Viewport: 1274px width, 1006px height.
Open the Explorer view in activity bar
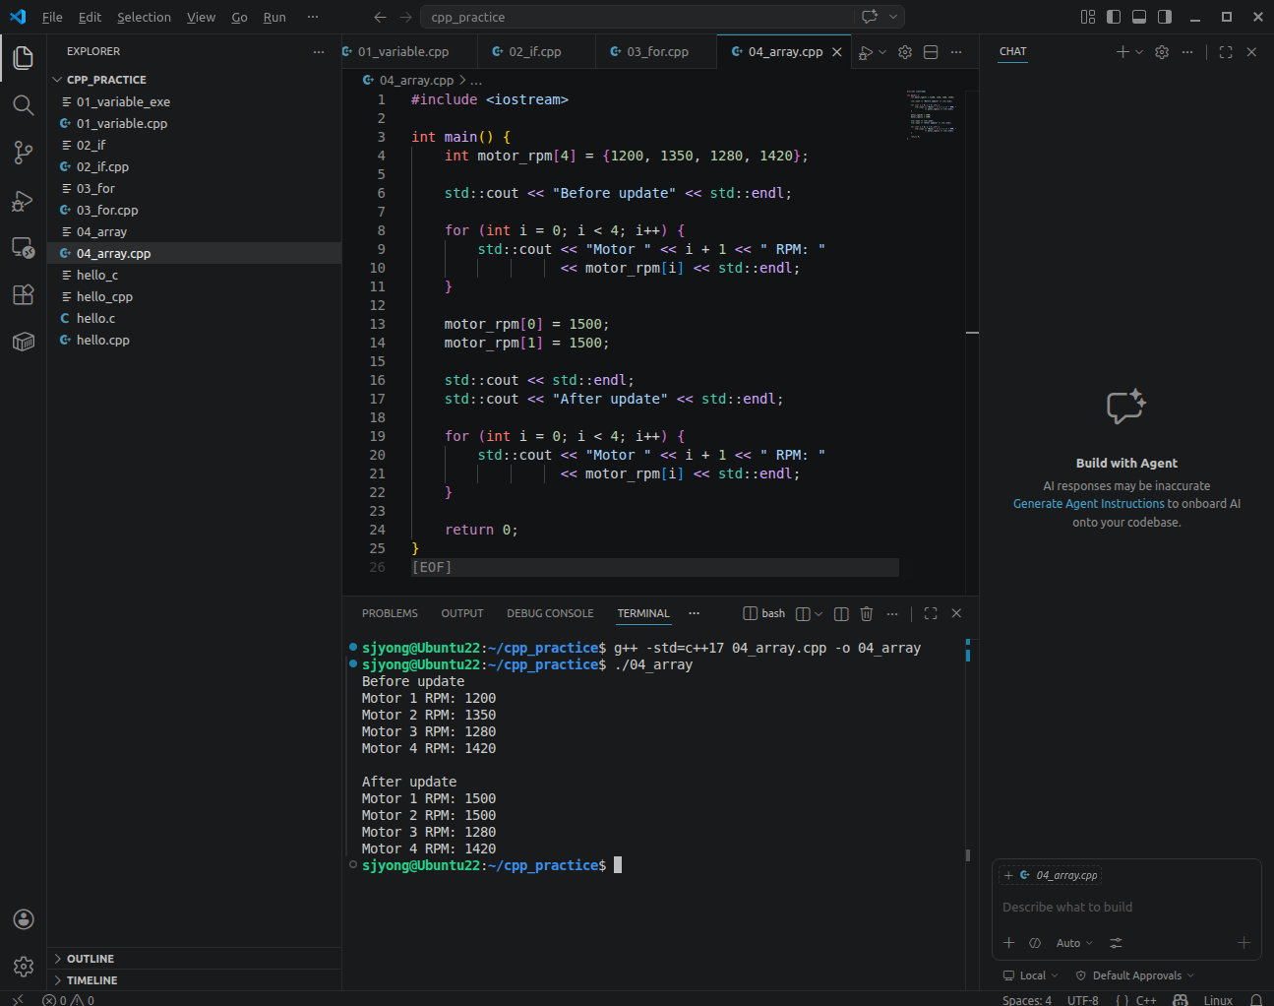pos(24,58)
